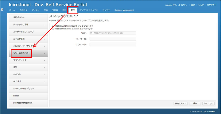Switch to the 管理 tab

(73, 10)
